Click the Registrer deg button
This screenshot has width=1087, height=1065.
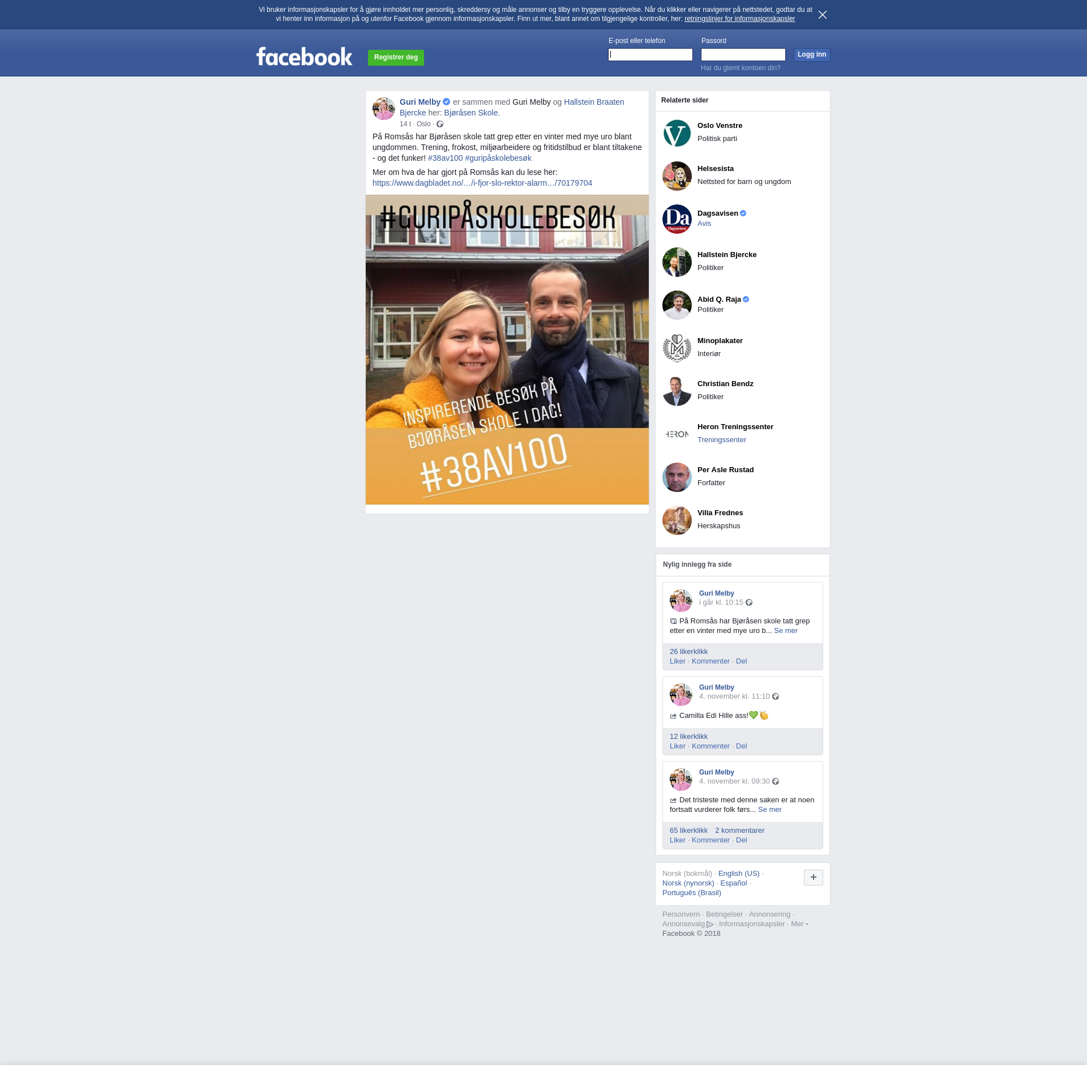396,57
